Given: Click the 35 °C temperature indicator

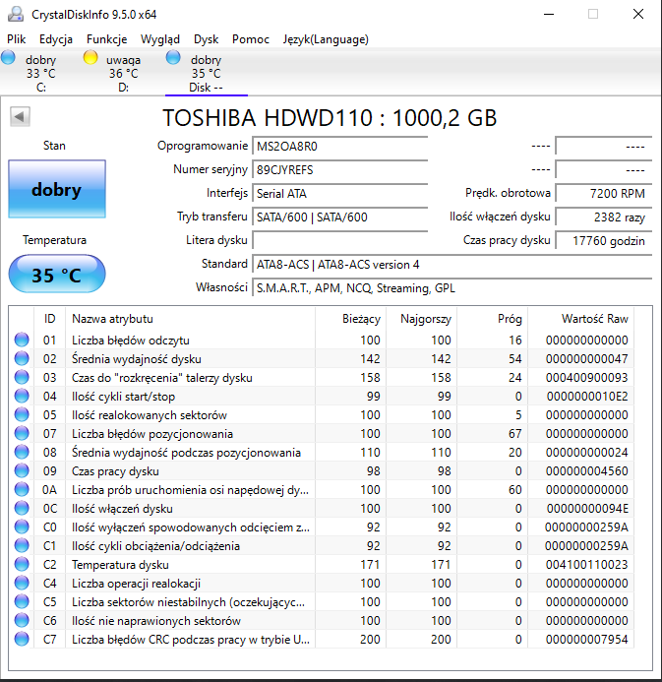Looking at the screenshot, I should tap(57, 274).
